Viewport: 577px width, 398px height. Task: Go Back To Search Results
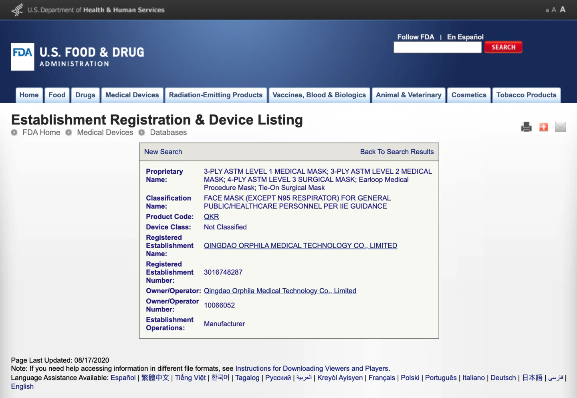click(x=397, y=152)
